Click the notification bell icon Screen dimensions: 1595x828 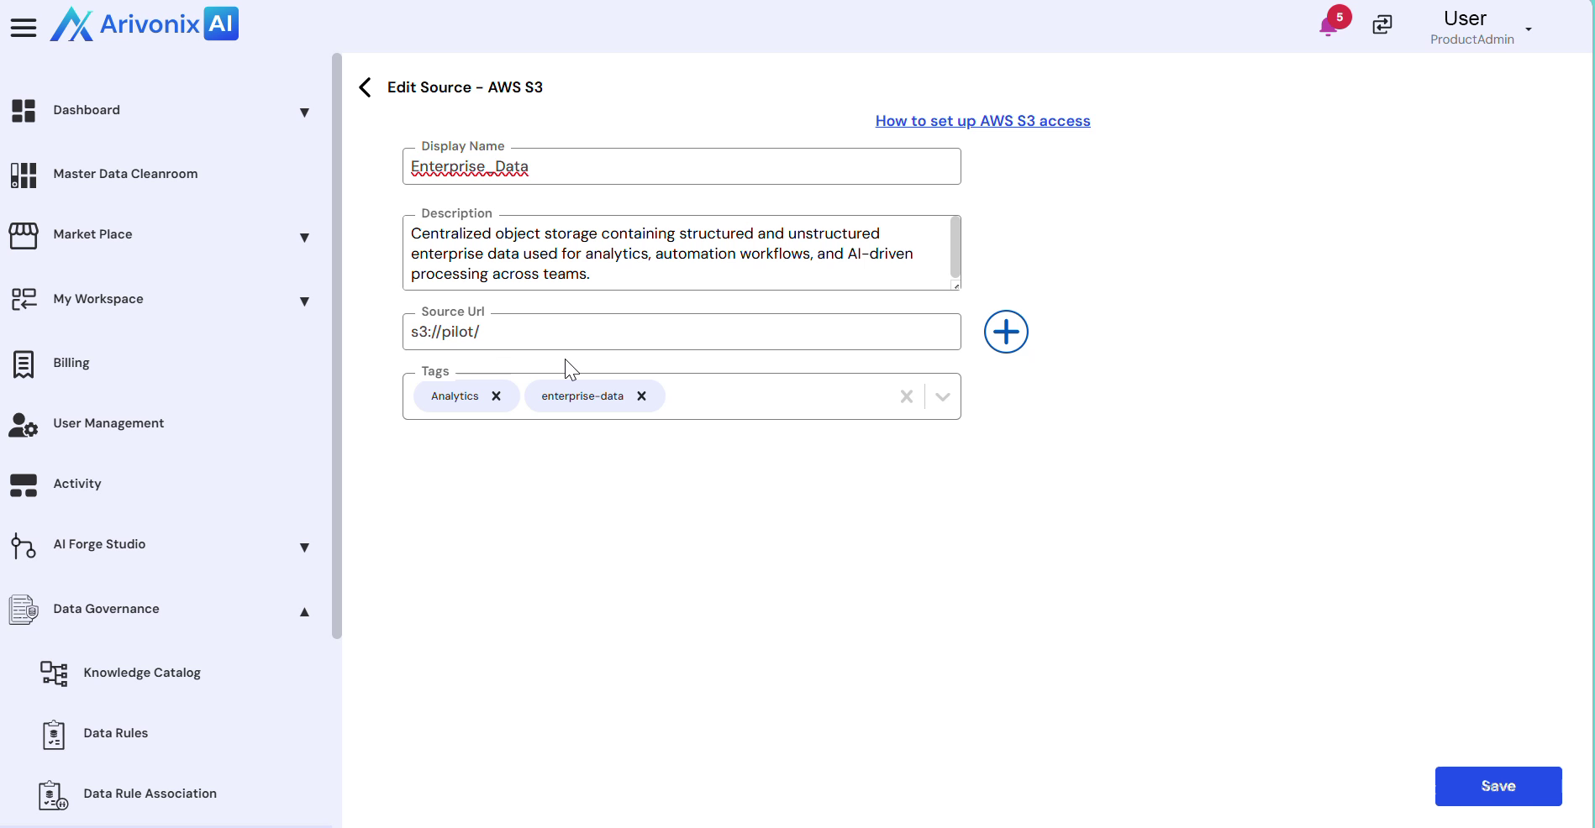(1329, 26)
